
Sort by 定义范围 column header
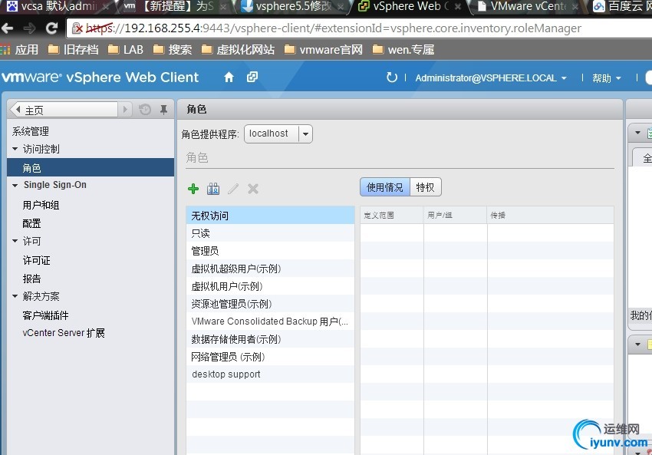[392, 215]
